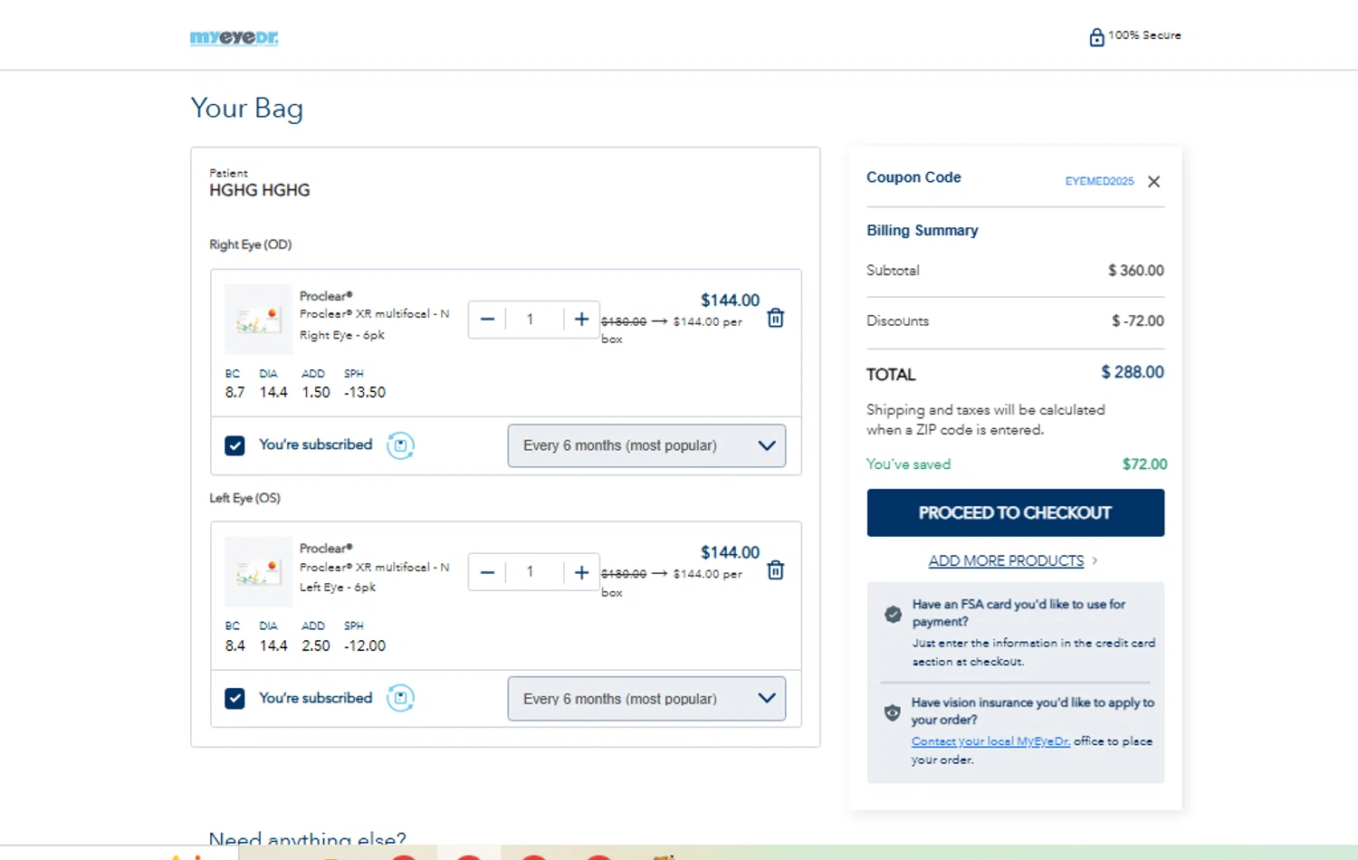This screenshot has height=860, width=1358.
Task: Increase Right Eye quantity with plus
Action: pyautogui.click(x=581, y=320)
